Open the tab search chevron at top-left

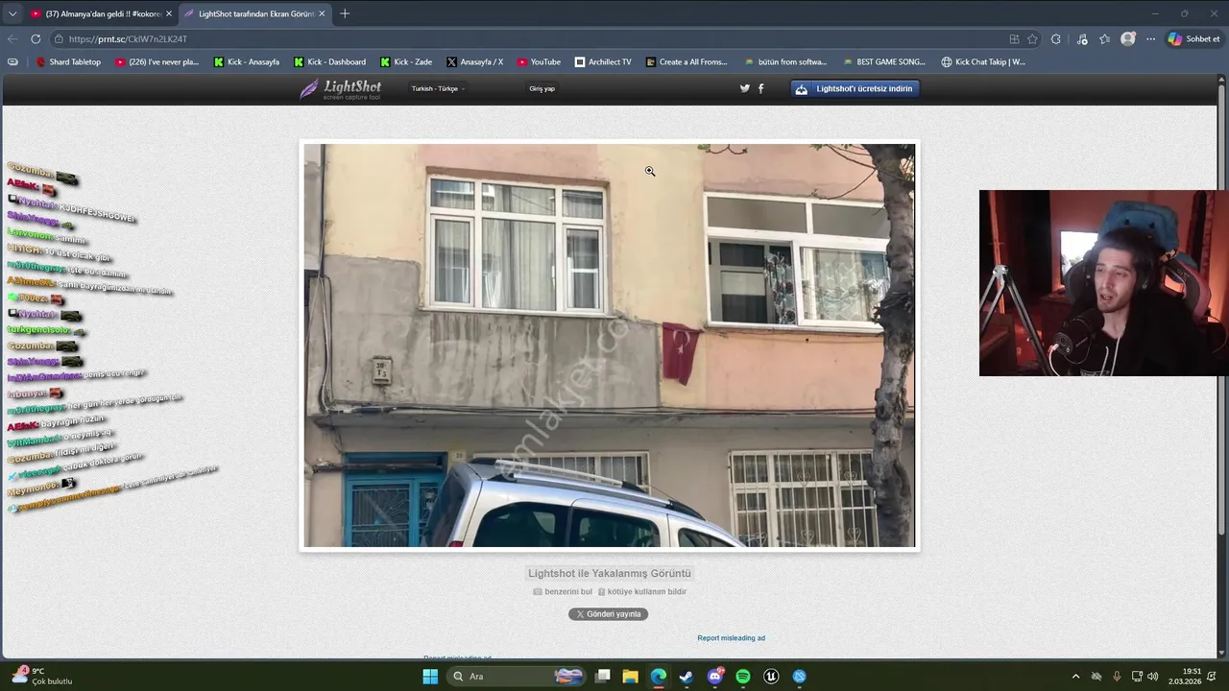click(x=12, y=13)
